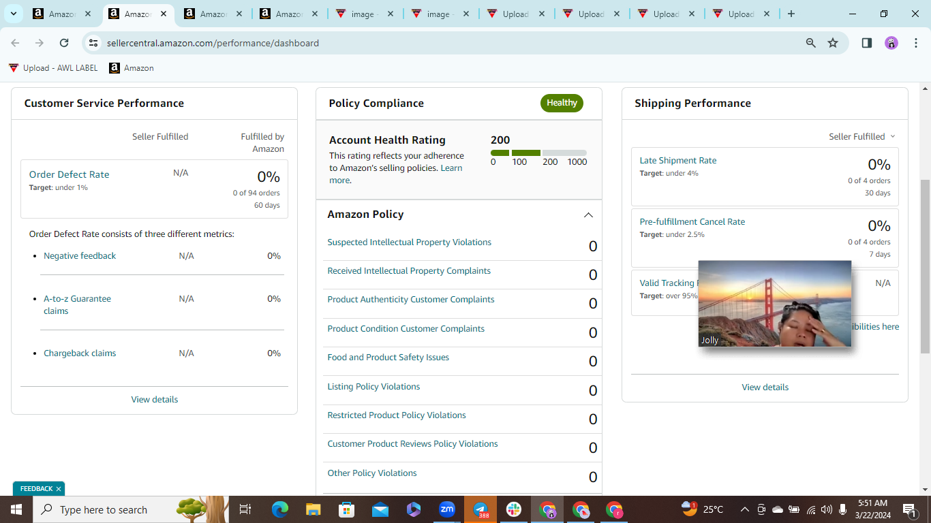This screenshot has height=523, width=931.
Task: Open Microsoft Store from the taskbar
Action: pyautogui.click(x=347, y=509)
